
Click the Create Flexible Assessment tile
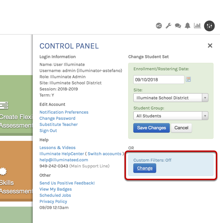(x=16, y=105)
